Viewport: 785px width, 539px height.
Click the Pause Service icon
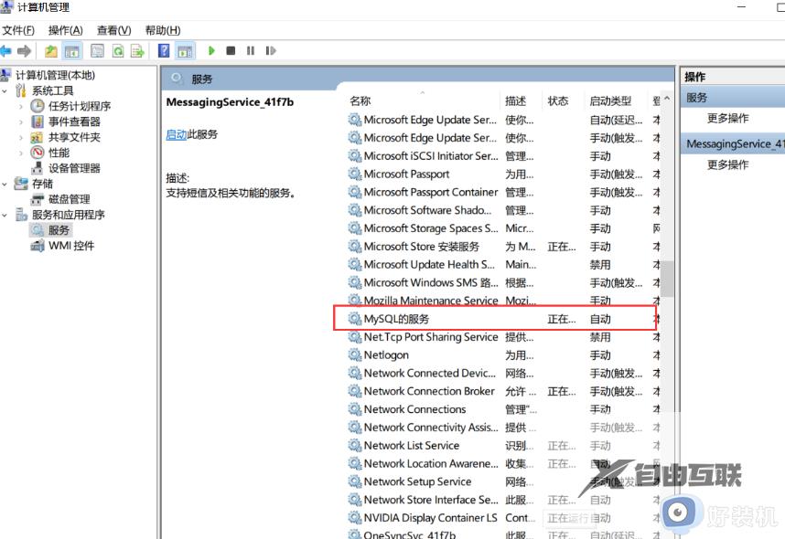tap(249, 50)
